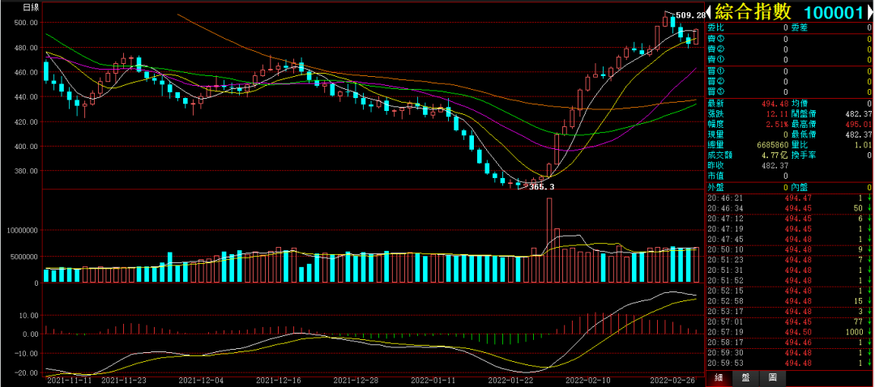Screen dimensions: 875x387
Task: Click the 賣③ order row
Action: [789, 39]
